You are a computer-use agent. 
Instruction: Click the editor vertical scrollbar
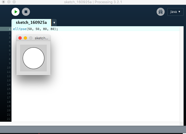181,74
